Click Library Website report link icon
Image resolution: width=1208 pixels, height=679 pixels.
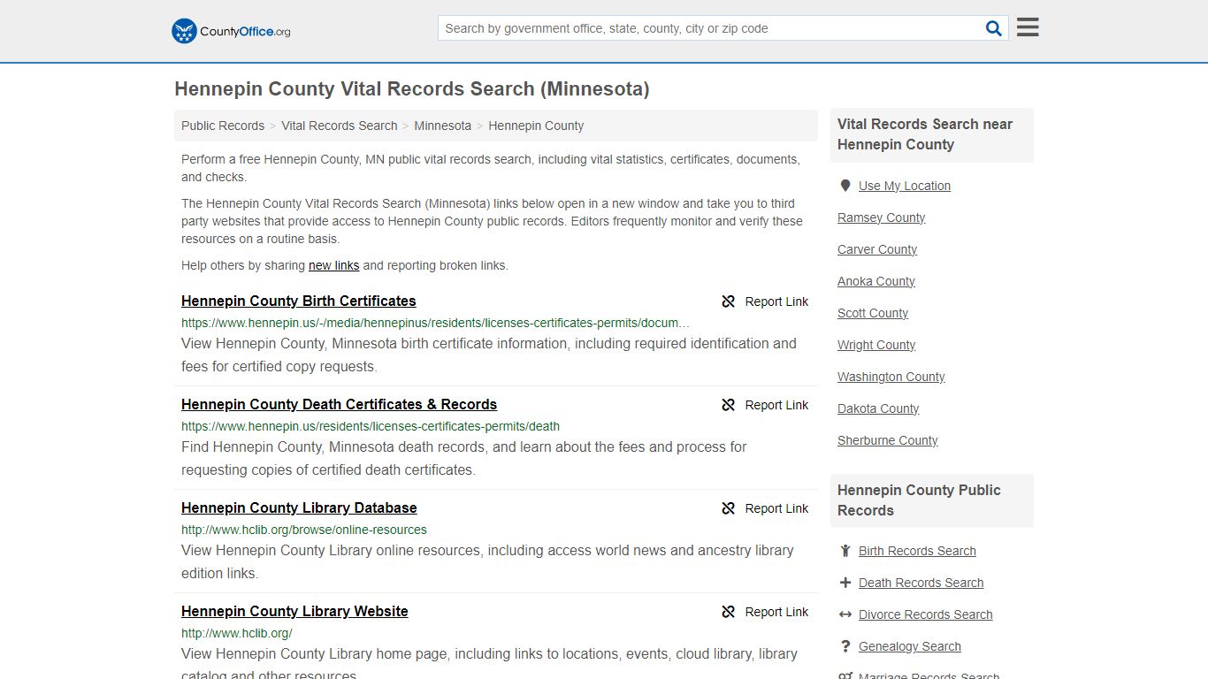click(x=729, y=612)
